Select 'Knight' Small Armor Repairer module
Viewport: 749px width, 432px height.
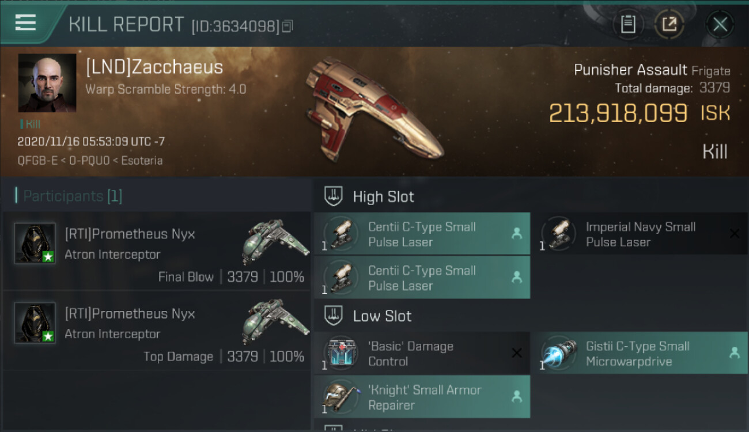coord(422,397)
